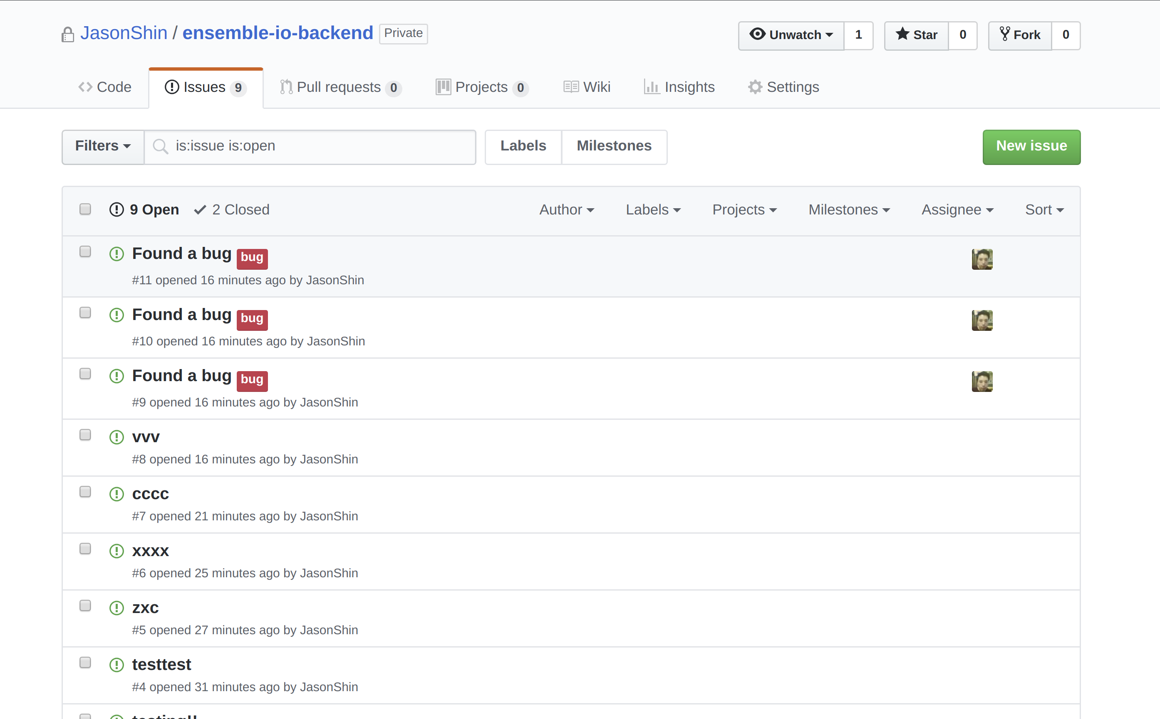Select the Issues tab
This screenshot has height=719, width=1160.
[x=206, y=88]
